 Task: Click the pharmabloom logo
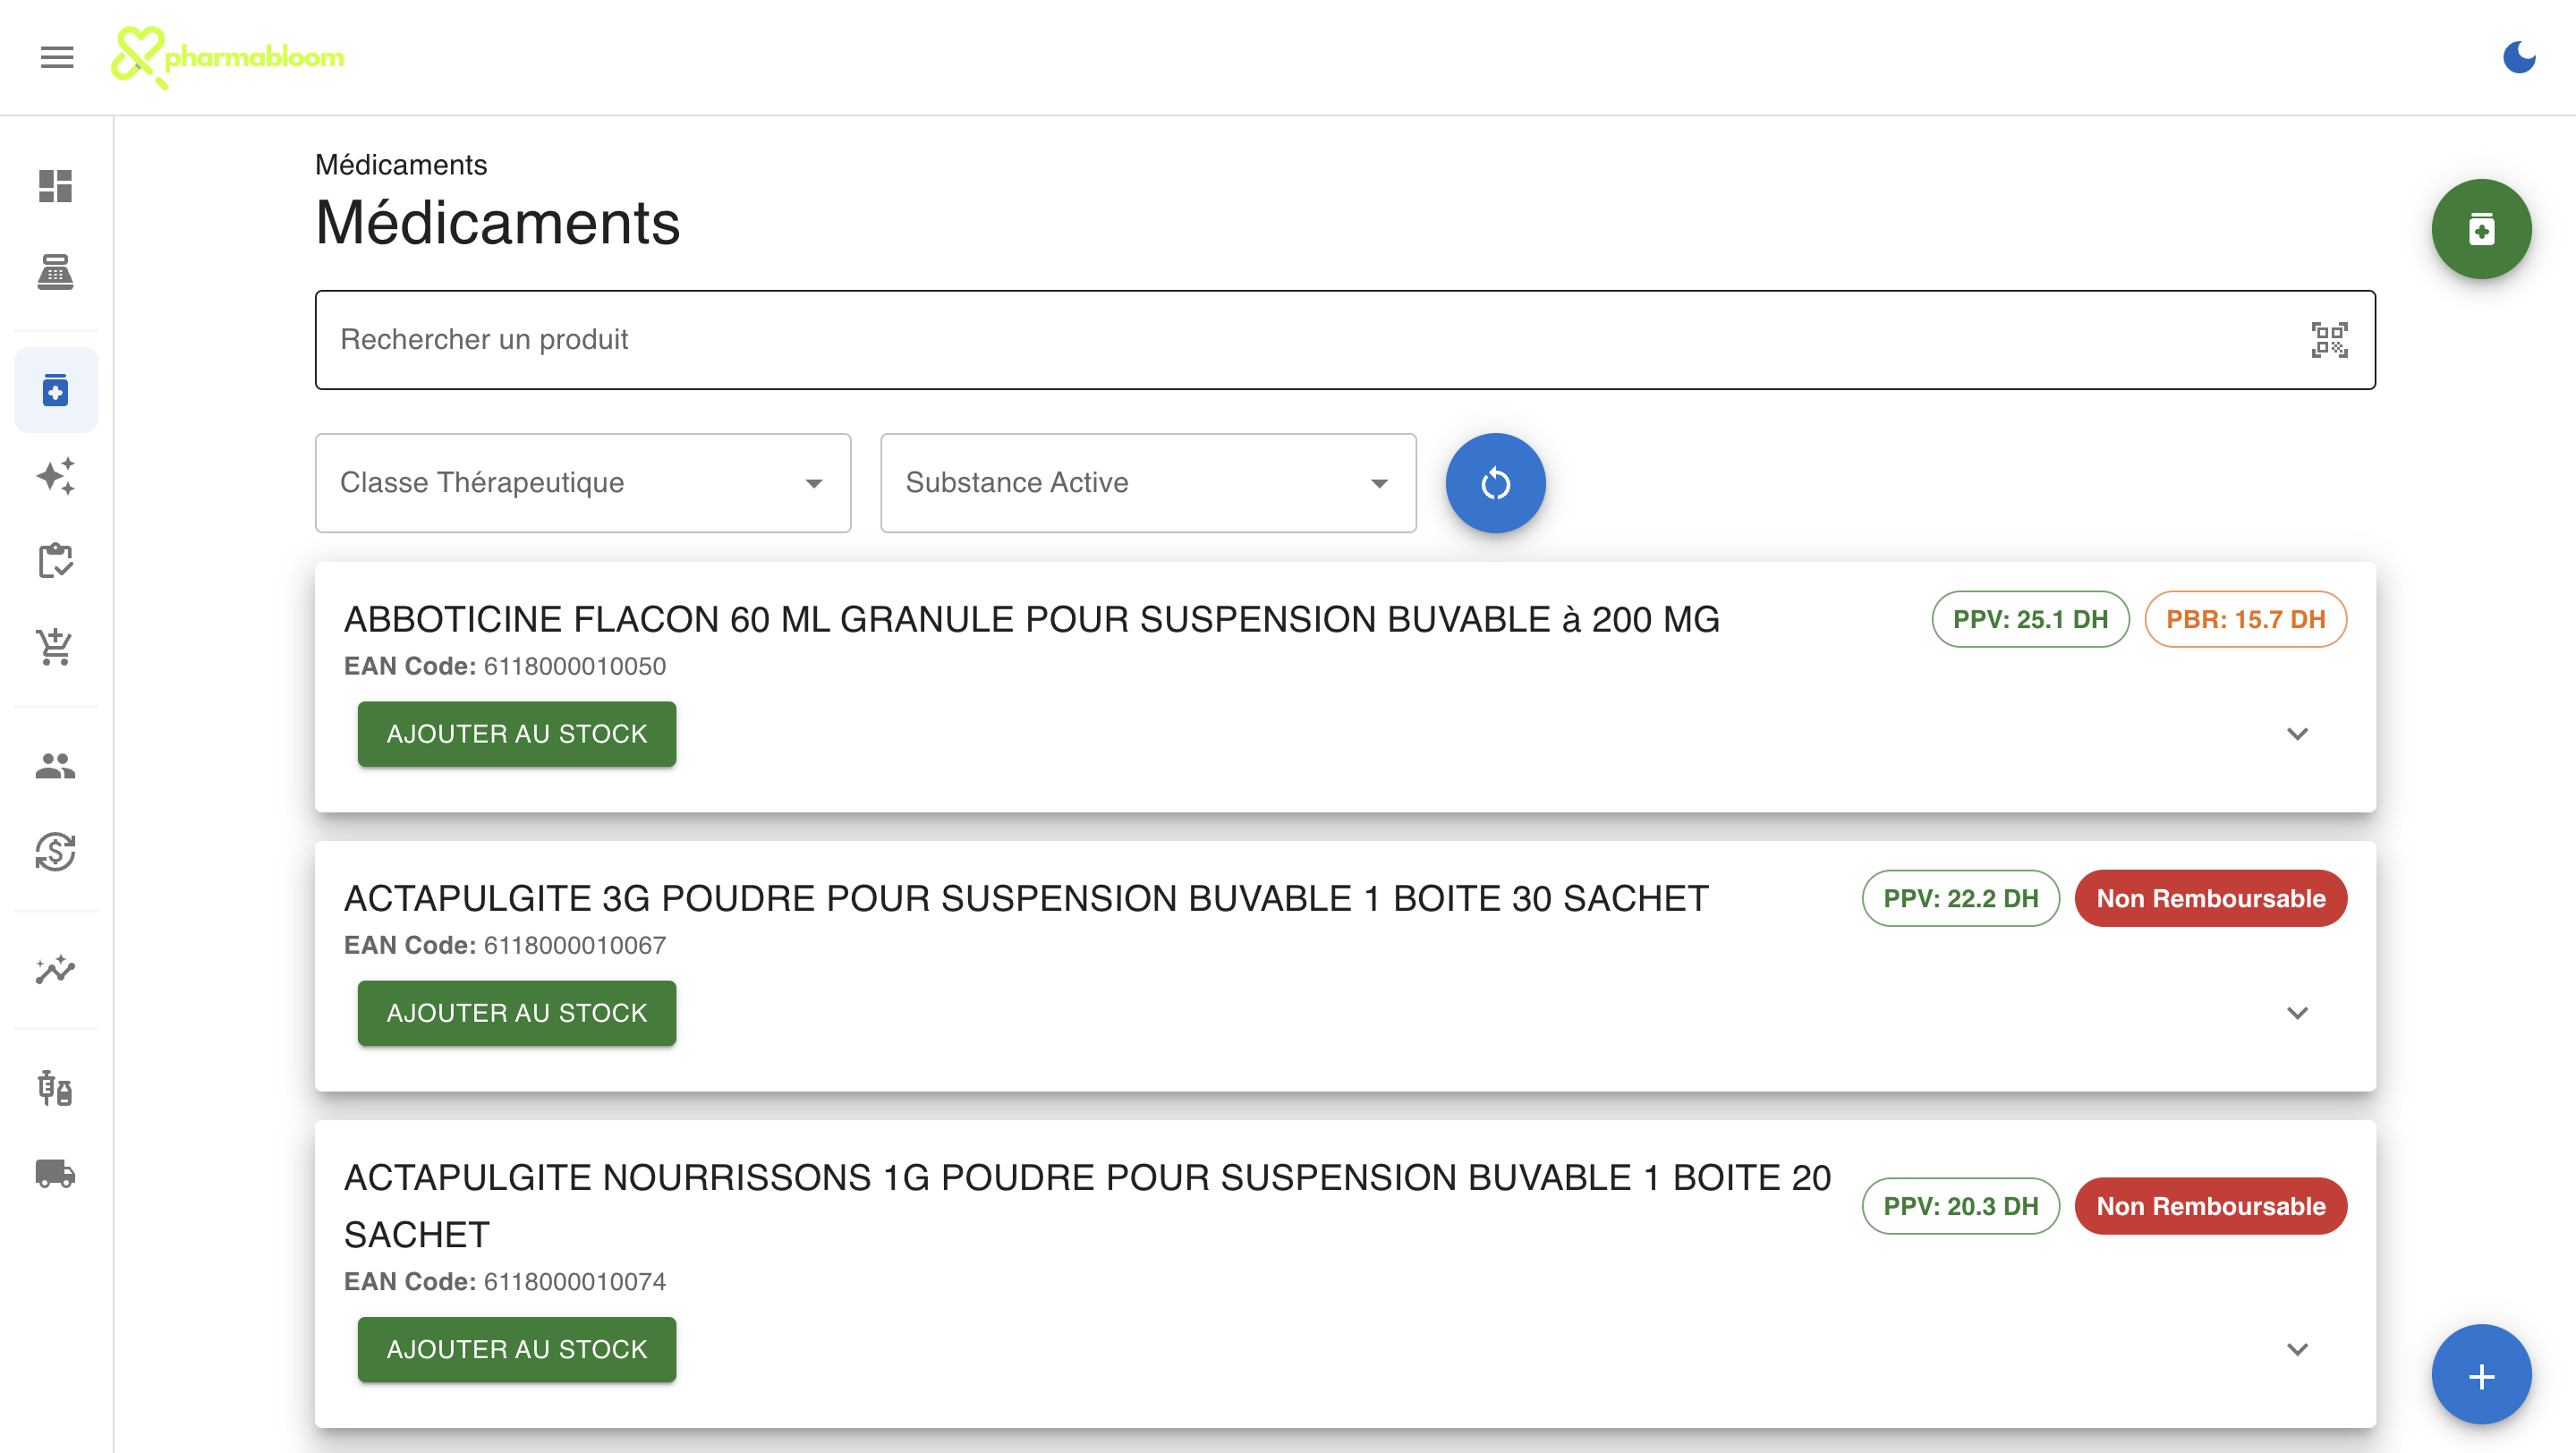[227, 57]
